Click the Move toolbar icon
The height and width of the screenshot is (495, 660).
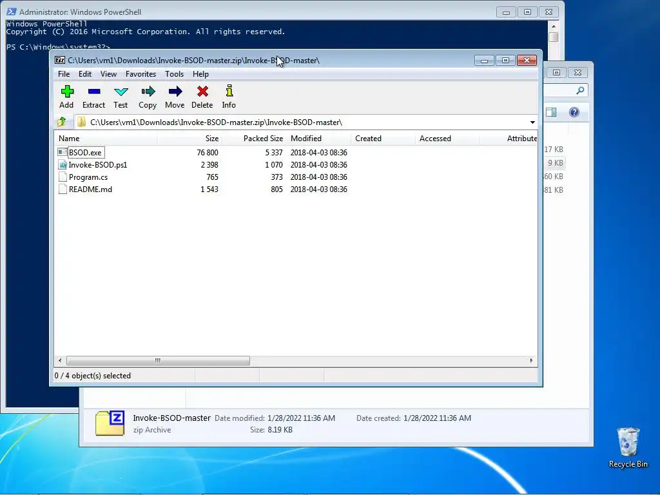(x=175, y=92)
